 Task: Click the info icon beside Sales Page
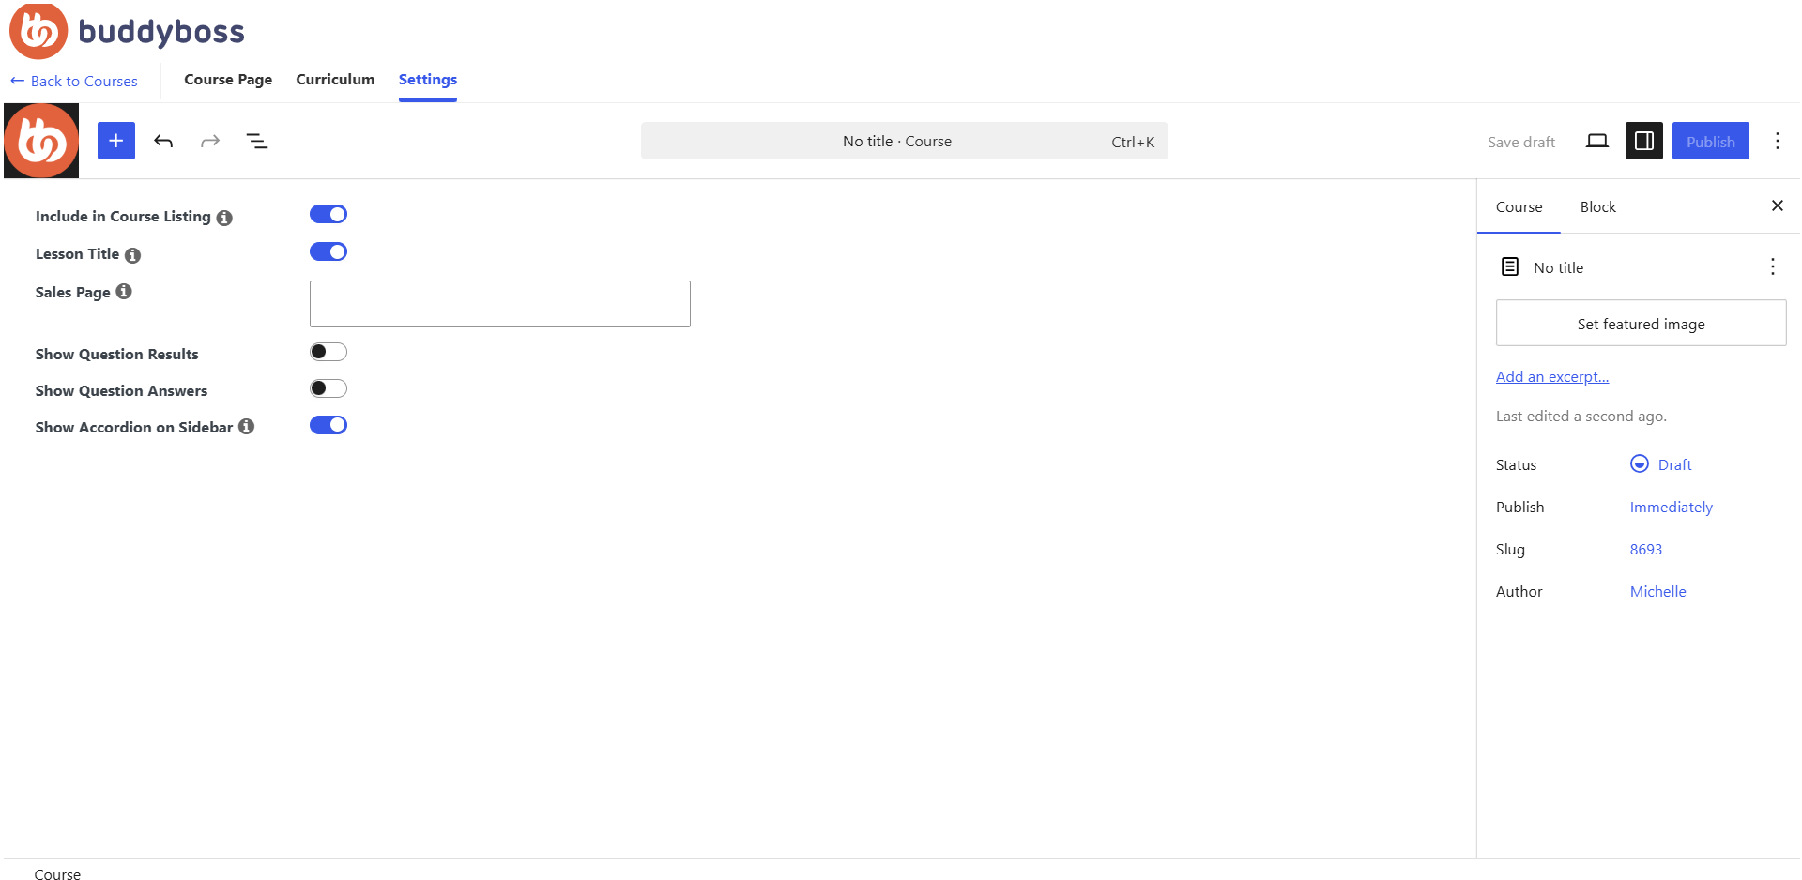pos(124,292)
